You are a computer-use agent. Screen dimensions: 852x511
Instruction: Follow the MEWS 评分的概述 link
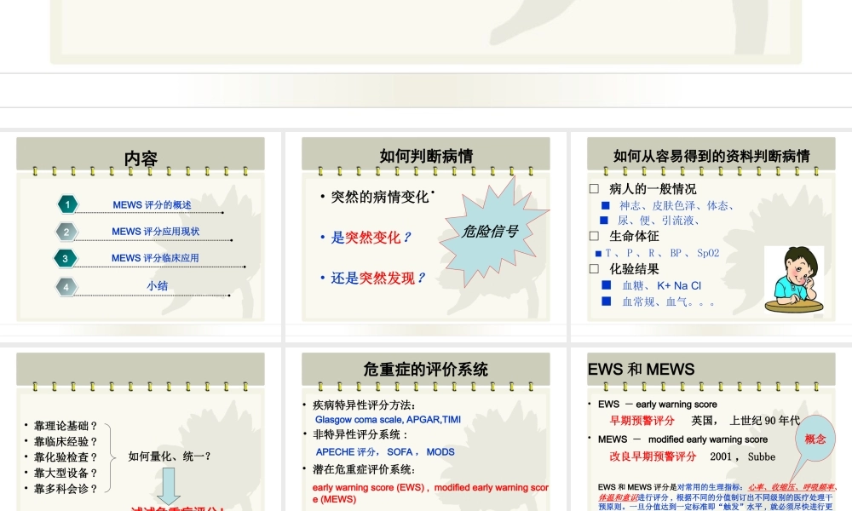tap(152, 204)
